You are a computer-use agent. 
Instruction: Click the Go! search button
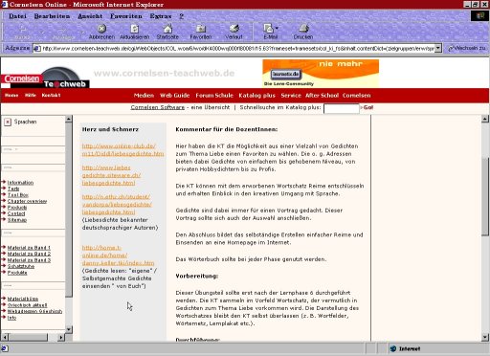pyautogui.click(x=367, y=107)
